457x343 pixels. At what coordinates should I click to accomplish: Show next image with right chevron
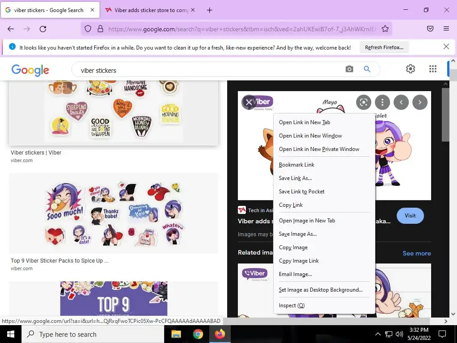420,102
